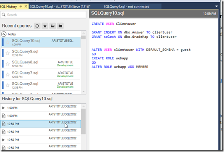Select SQLQuery10.sql in recent queries
This screenshot has height=152, width=224.
pyautogui.click(x=41, y=42)
